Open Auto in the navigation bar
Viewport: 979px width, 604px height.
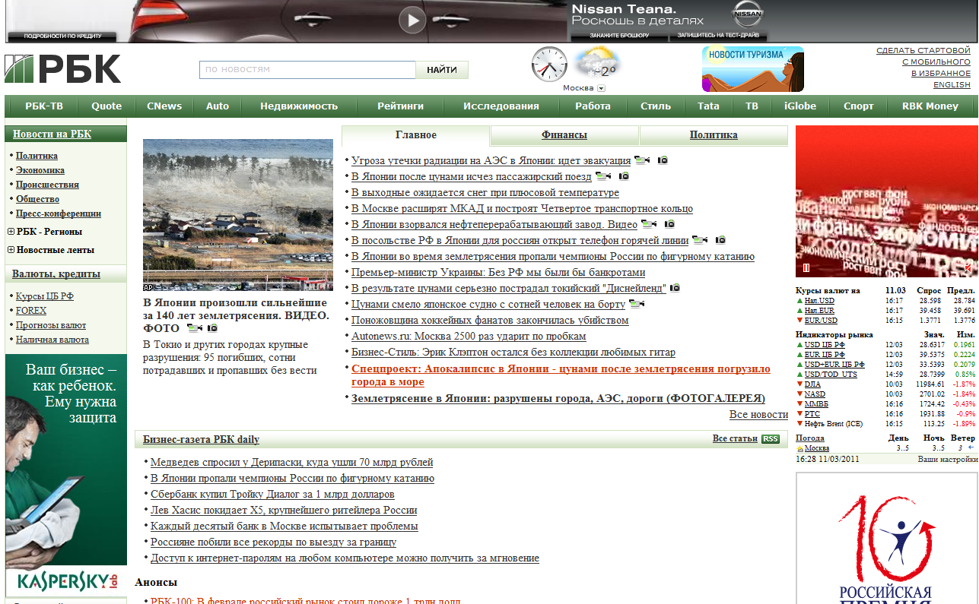(218, 106)
